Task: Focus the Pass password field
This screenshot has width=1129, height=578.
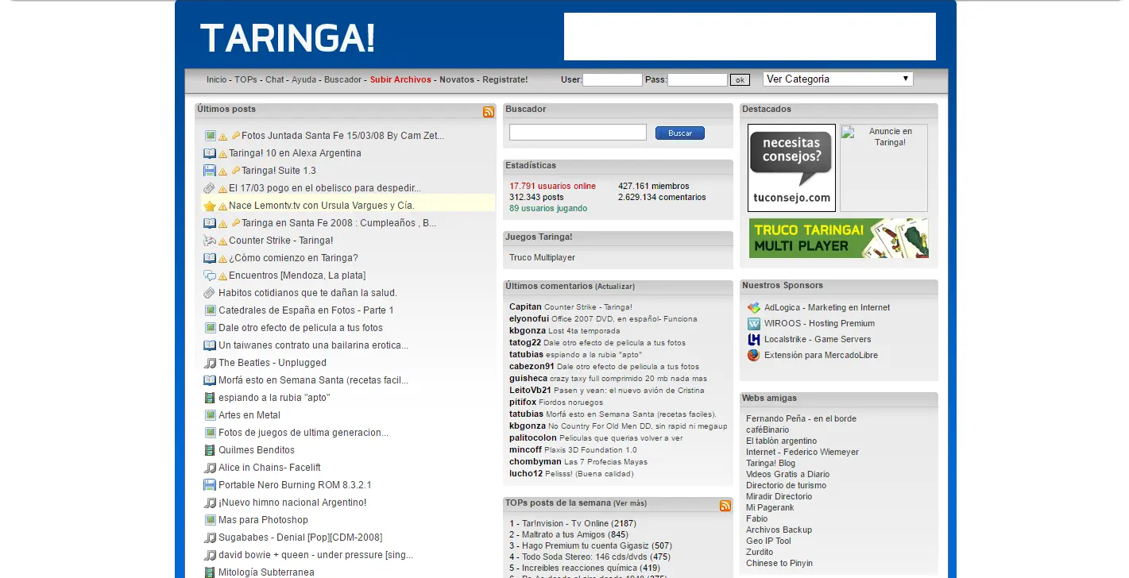Action: pos(698,80)
